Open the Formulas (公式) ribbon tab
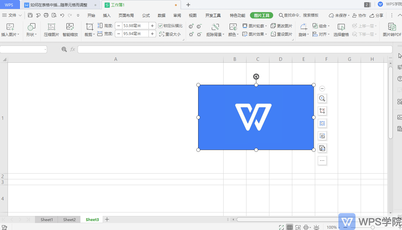This screenshot has height=230, width=402. coord(146,15)
